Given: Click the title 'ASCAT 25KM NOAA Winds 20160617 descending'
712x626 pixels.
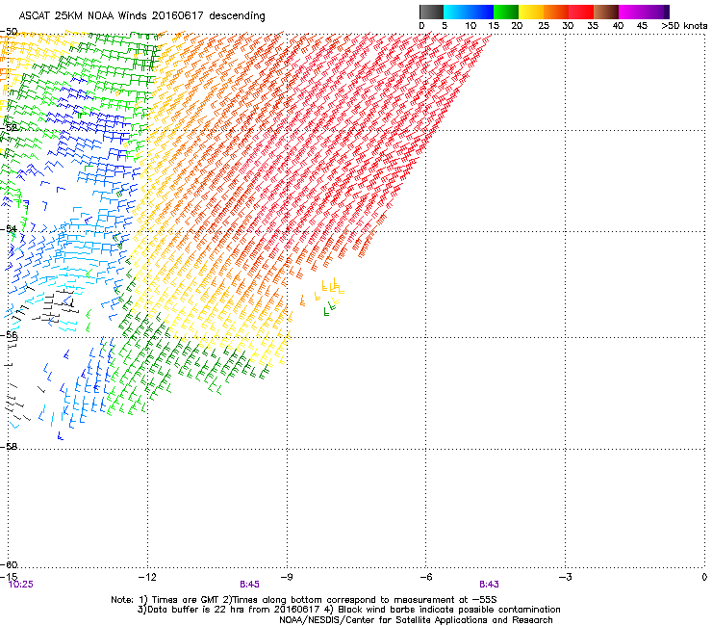Looking at the screenshot, I should click(141, 16).
